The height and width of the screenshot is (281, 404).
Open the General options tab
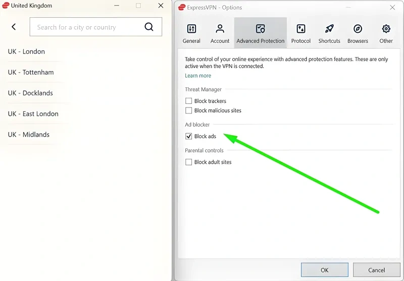(x=191, y=33)
